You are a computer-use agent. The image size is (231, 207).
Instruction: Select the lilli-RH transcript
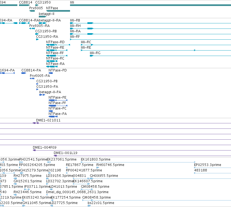(x=150, y=29)
